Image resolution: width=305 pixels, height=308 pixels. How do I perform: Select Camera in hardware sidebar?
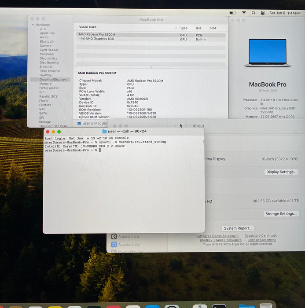(x=45, y=46)
